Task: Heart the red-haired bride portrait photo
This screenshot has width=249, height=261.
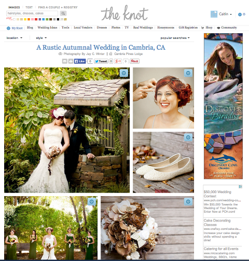Action: click(x=188, y=73)
